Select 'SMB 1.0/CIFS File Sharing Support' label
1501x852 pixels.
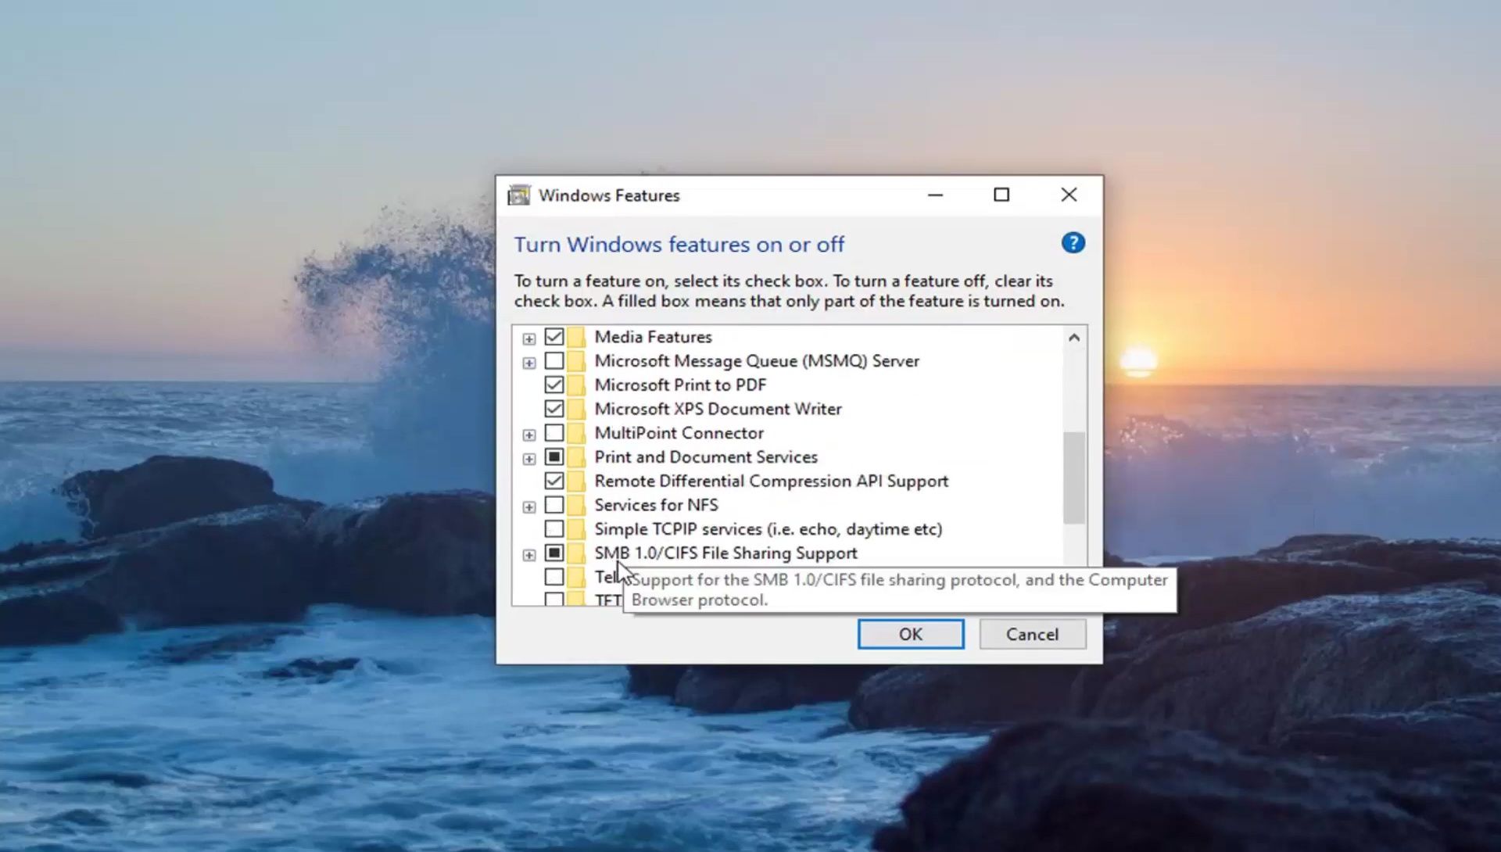(x=725, y=553)
